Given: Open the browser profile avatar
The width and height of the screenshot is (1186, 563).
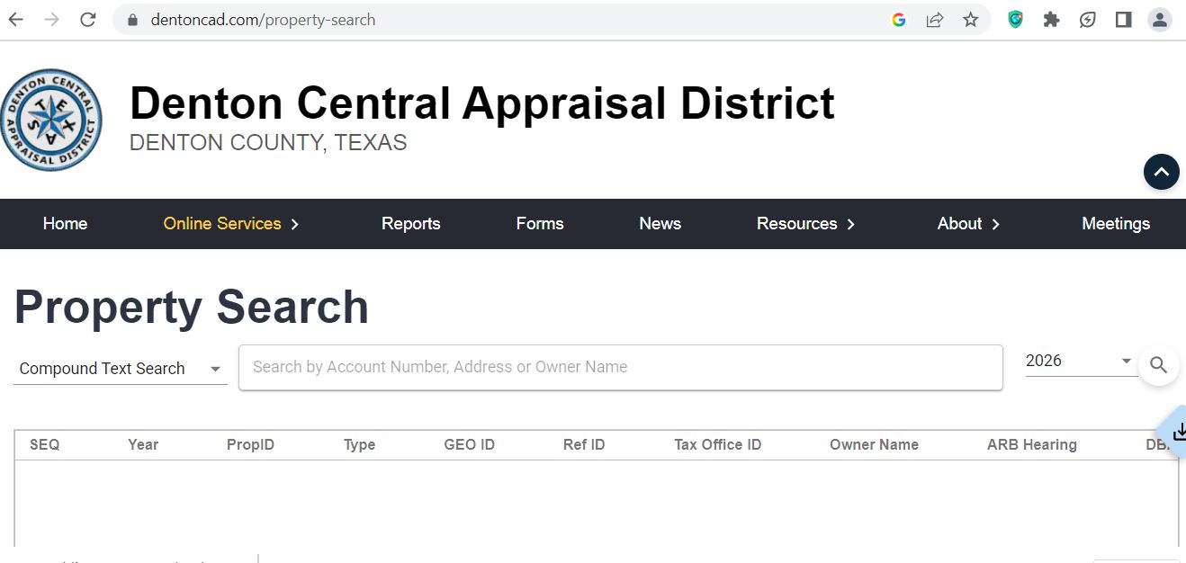Looking at the screenshot, I should 1160,20.
